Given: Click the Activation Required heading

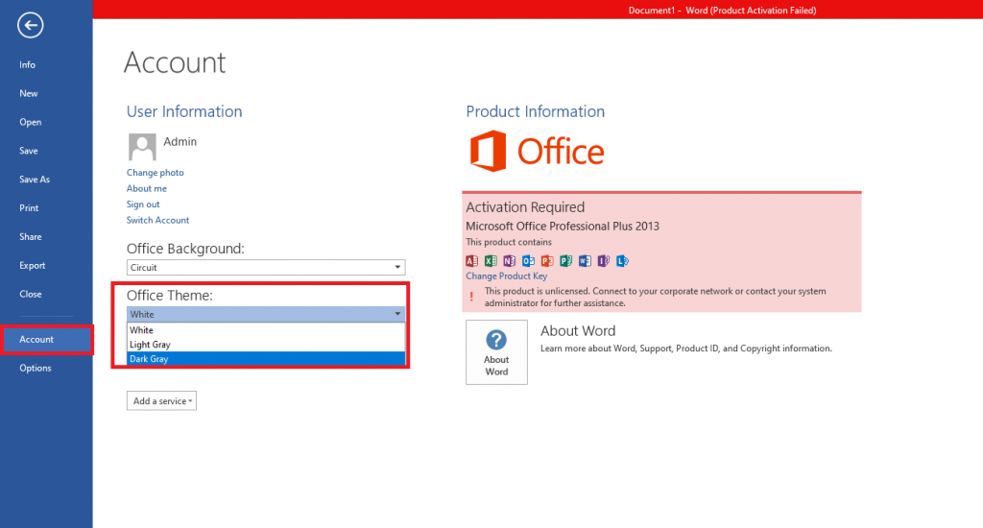Looking at the screenshot, I should click(525, 207).
